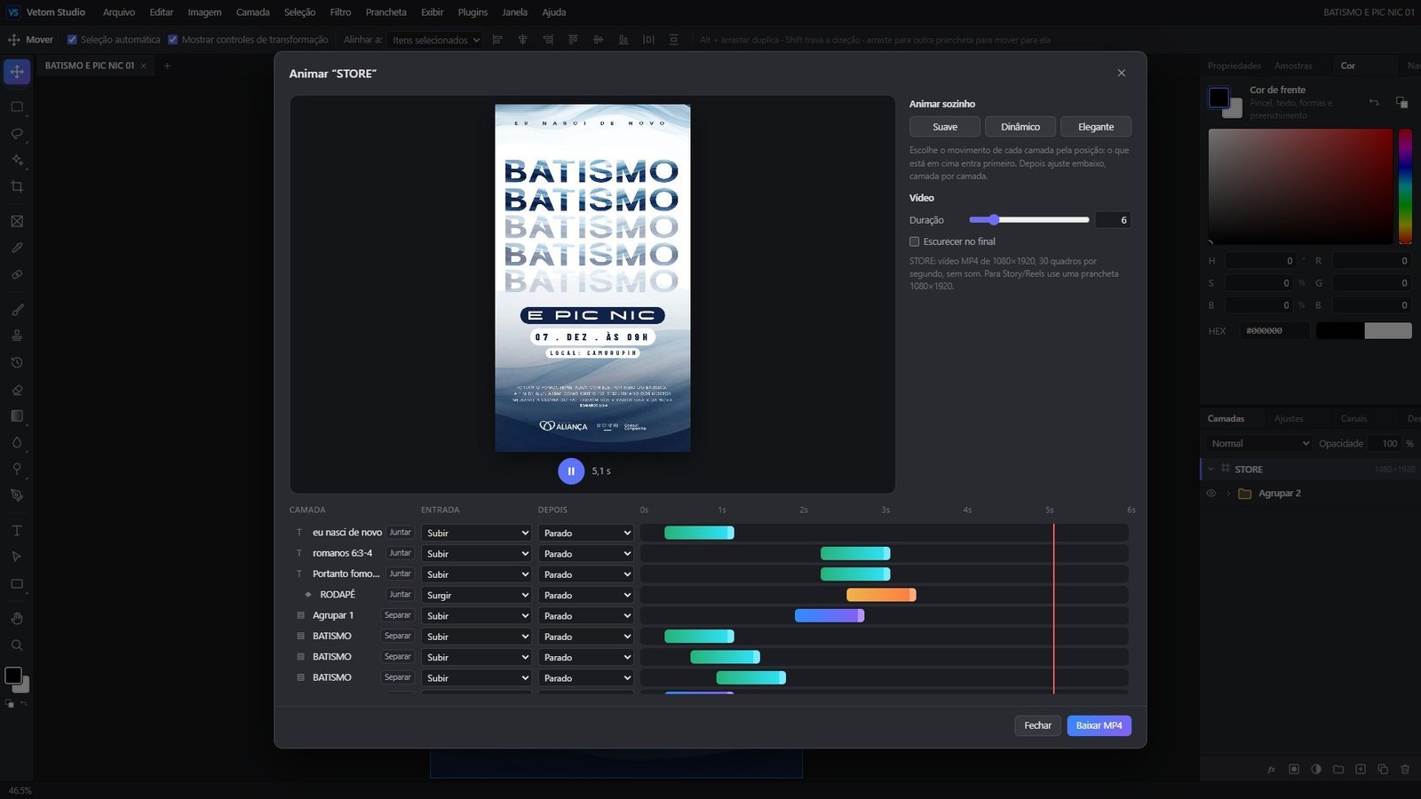This screenshot has width=1421, height=799.
Task: Click the new group folder icon in Camadas
Action: [1338, 769]
